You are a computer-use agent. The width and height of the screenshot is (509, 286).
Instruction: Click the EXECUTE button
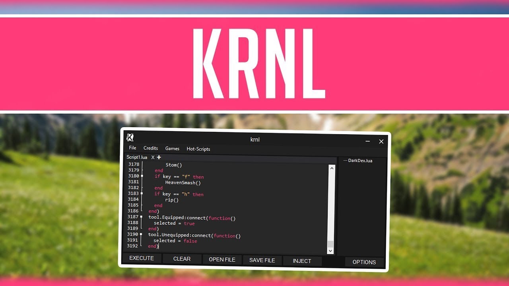(142, 258)
